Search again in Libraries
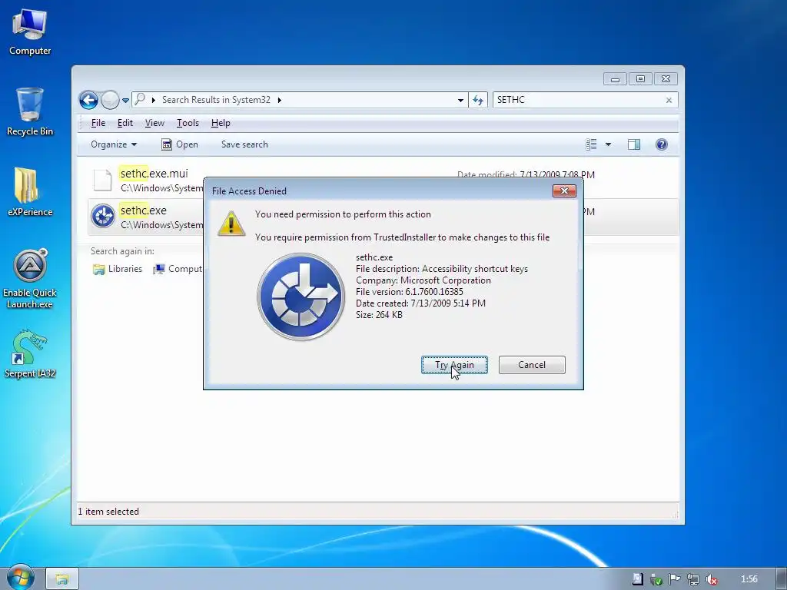Viewport: 787px width, 590px height. (118, 269)
